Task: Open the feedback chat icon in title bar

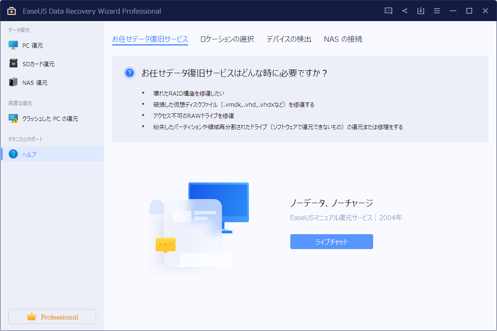Action: click(x=388, y=11)
